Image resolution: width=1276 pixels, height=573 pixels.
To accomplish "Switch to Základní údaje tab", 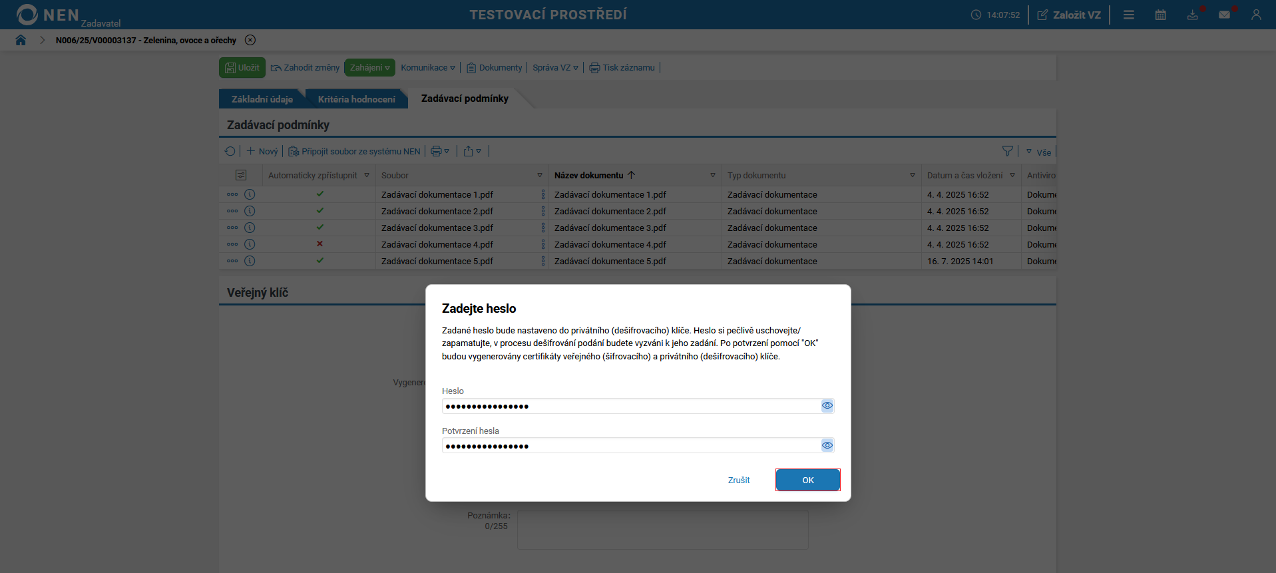I will pyautogui.click(x=262, y=99).
